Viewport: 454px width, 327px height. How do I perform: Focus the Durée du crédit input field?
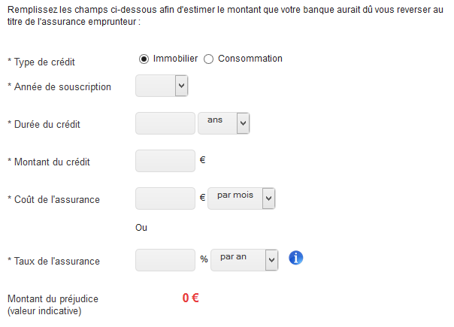click(165, 123)
